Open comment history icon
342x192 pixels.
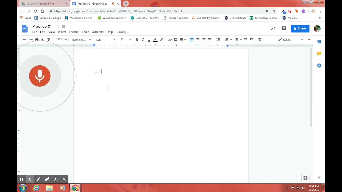pos(284,29)
